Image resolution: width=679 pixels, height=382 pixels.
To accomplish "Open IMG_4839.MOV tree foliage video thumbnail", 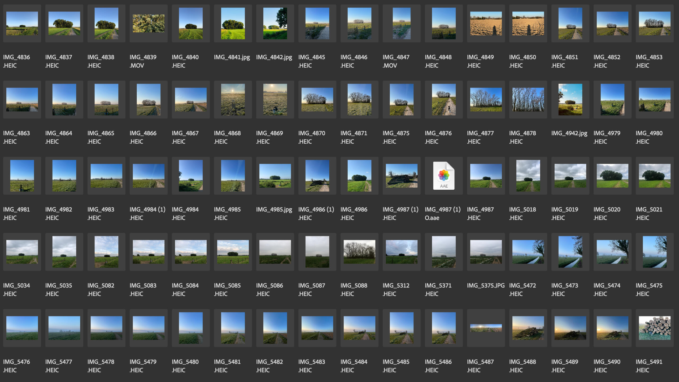I will coord(149,23).
